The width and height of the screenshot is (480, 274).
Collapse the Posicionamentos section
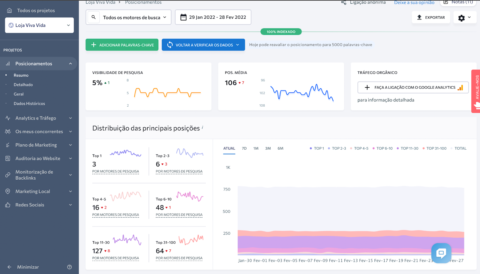click(70, 64)
